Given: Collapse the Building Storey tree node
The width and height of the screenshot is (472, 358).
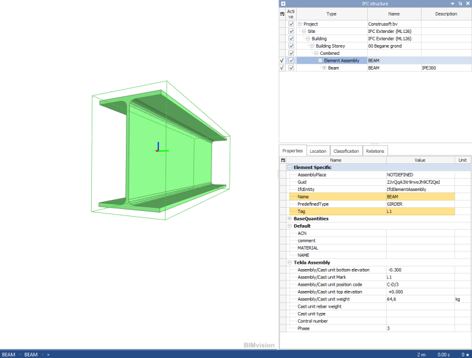Looking at the screenshot, I should click(312, 46).
